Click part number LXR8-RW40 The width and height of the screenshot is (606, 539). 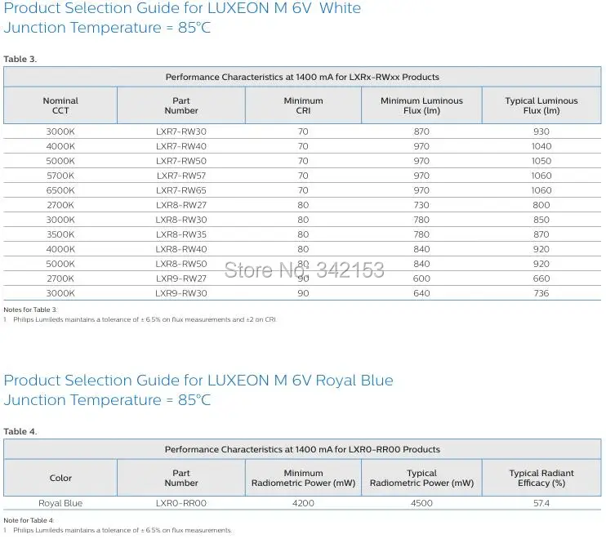tap(180, 249)
